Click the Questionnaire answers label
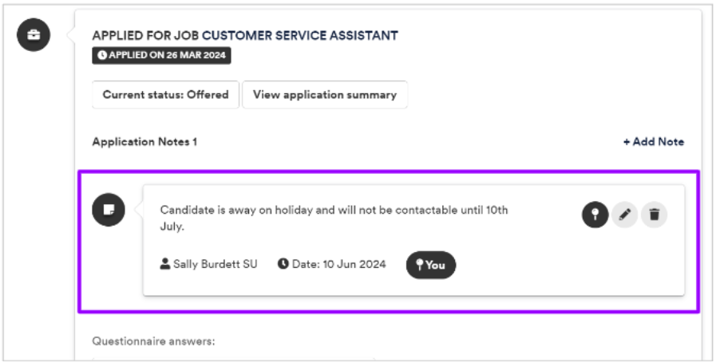 click(153, 341)
